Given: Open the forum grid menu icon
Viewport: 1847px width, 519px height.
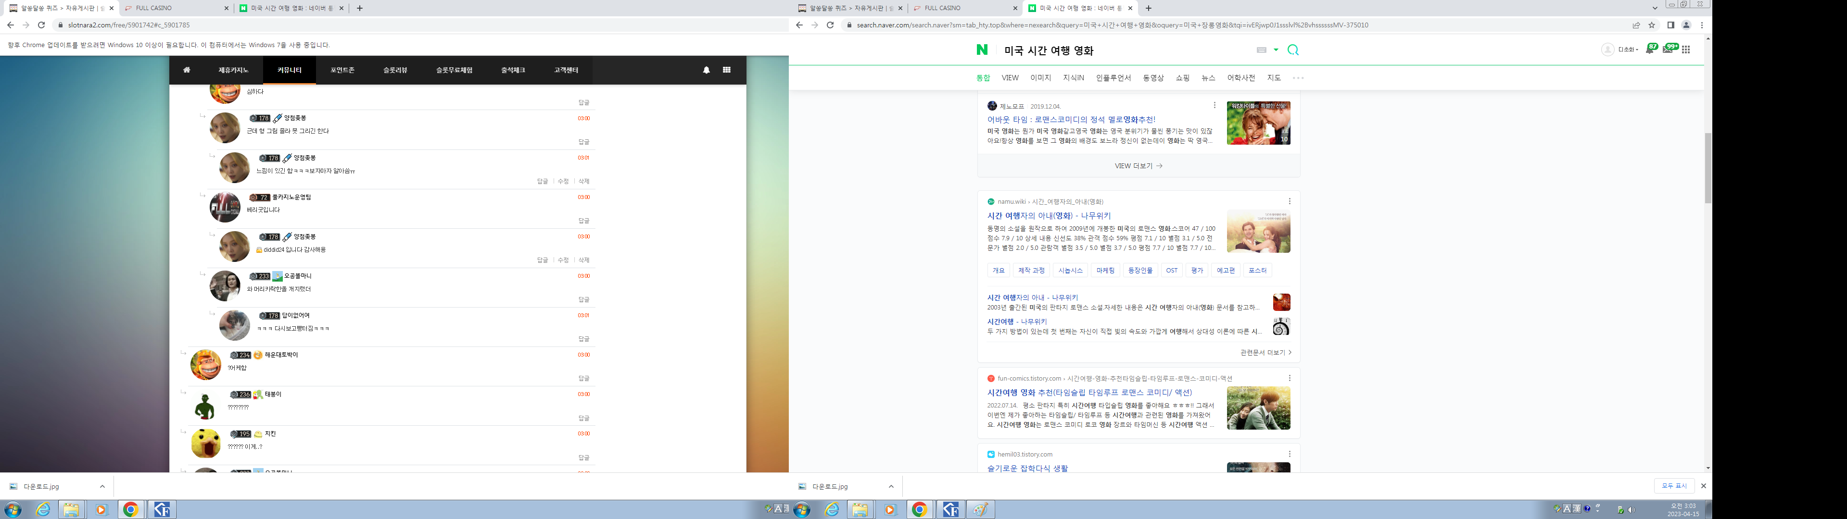Looking at the screenshot, I should click(x=726, y=70).
